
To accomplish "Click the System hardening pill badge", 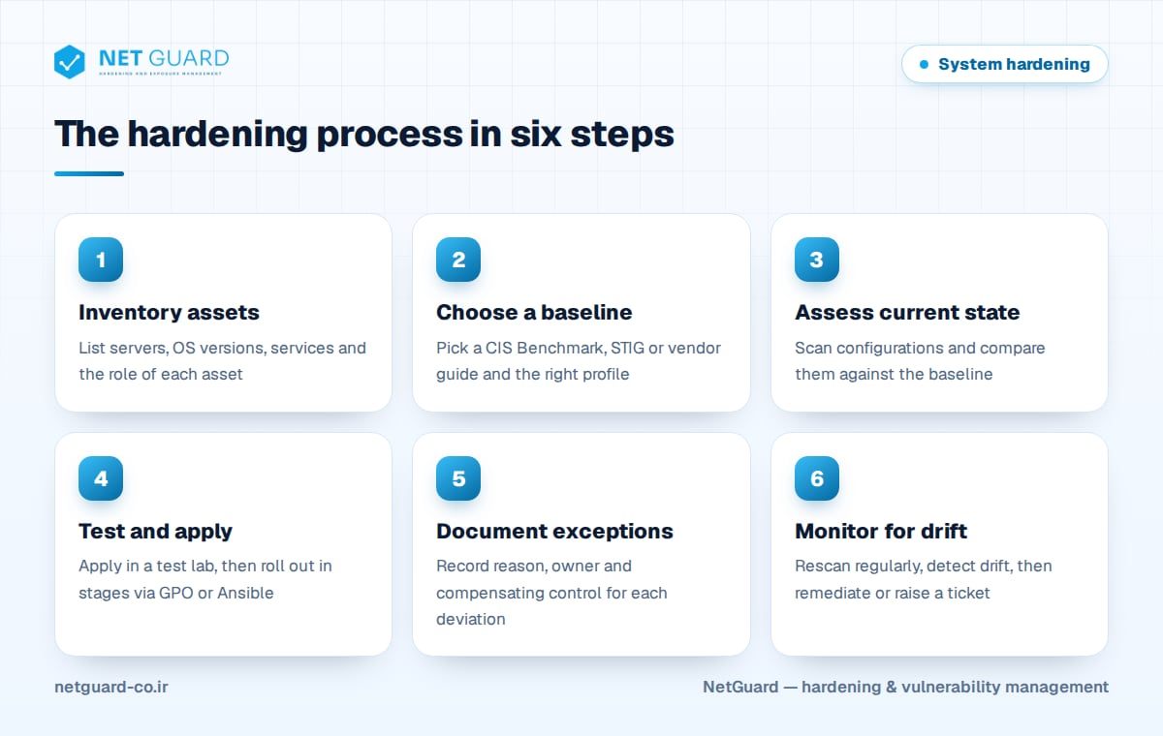I will pyautogui.click(x=1005, y=64).
